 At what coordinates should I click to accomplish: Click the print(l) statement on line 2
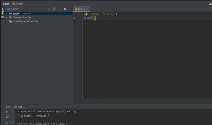(90, 18)
